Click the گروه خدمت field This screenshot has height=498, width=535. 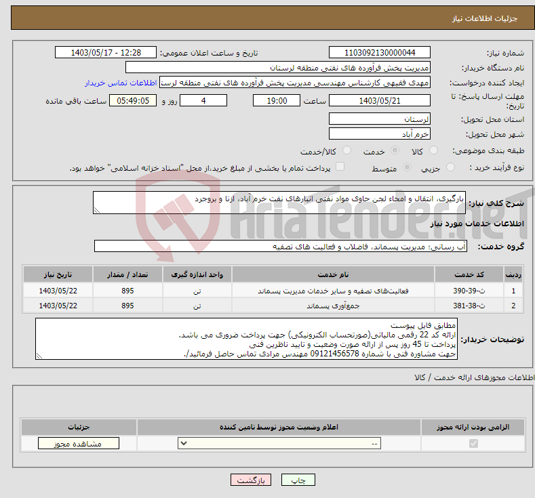point(281,246)
